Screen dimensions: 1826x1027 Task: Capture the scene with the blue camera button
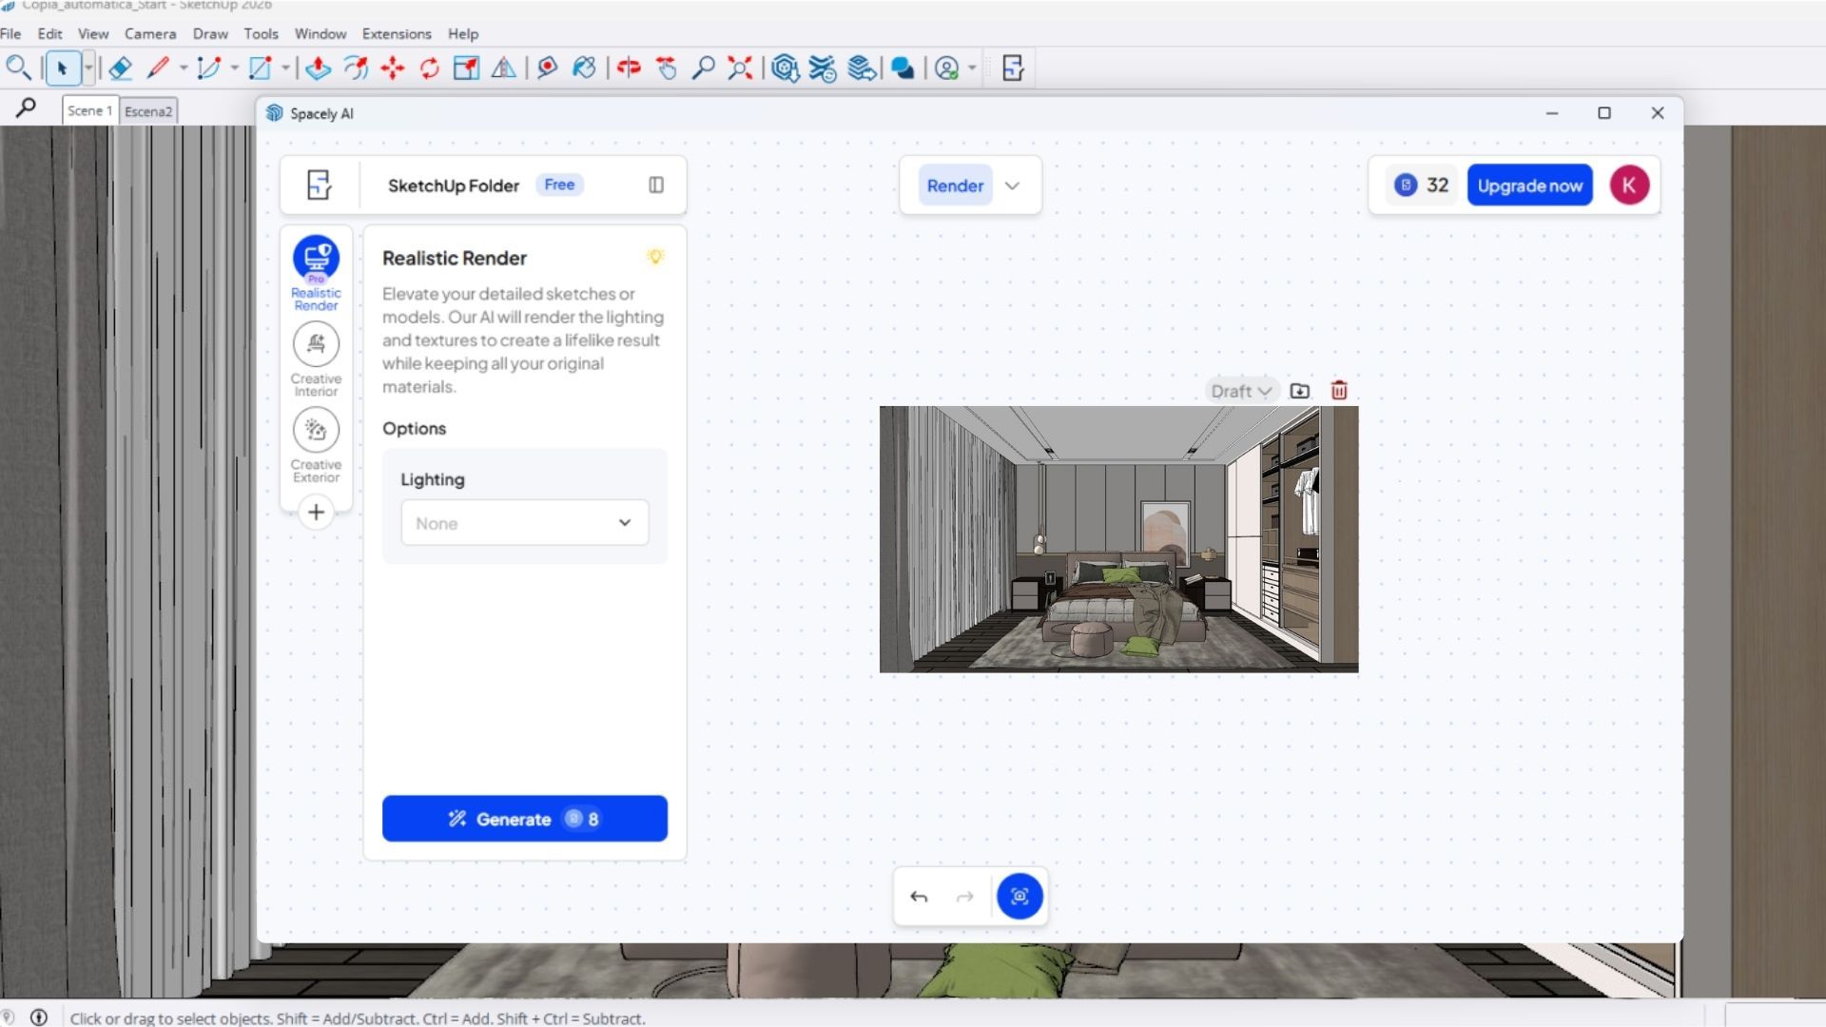coord(1020,896)
